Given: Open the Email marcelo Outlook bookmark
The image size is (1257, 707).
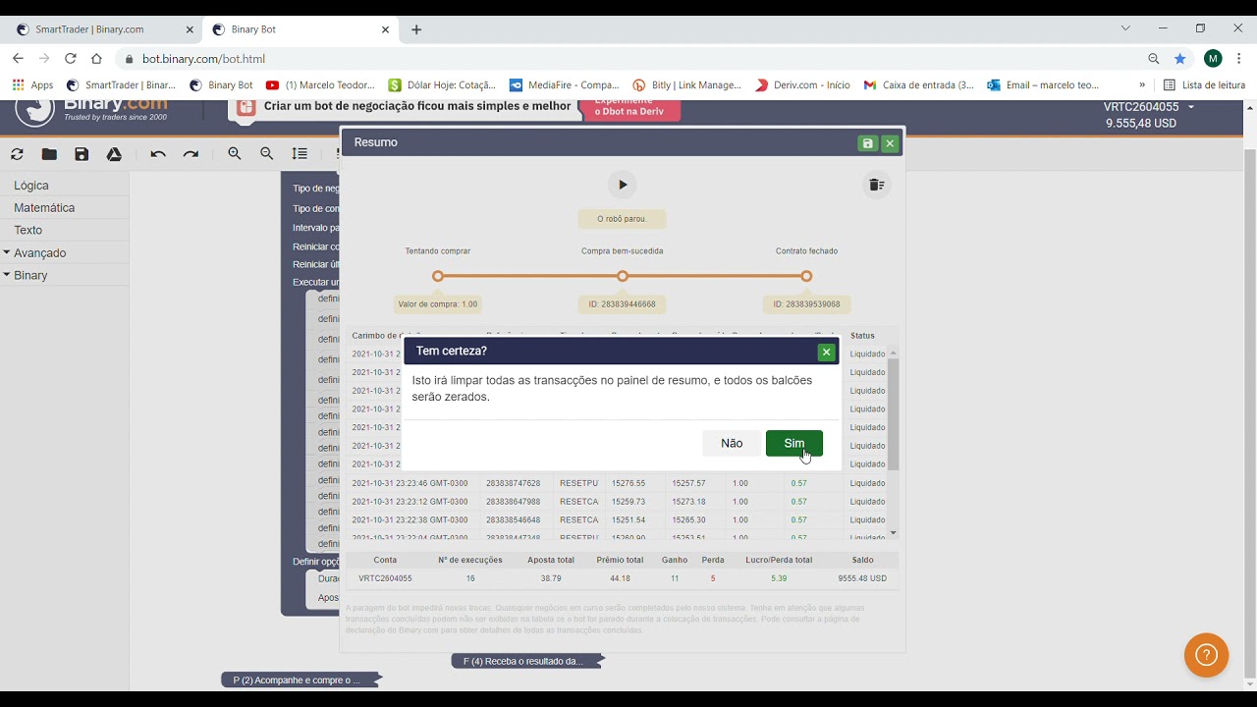Looking at the screenshot, I should pos(1043,85).
